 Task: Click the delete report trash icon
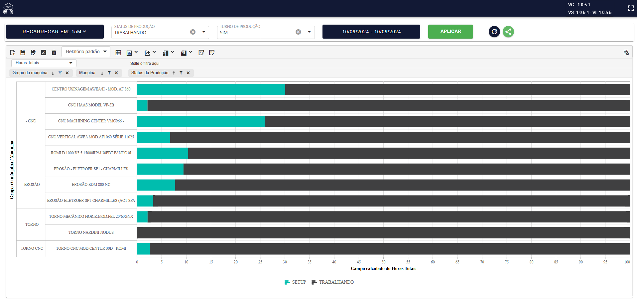(x=54, y=53)
